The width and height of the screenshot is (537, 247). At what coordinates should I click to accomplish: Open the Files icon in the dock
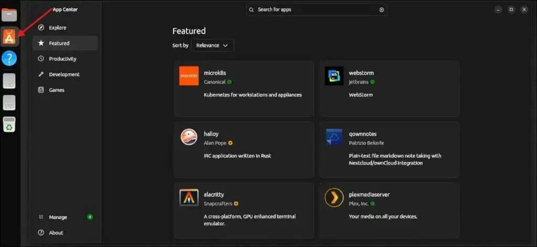tap(9, 14)
